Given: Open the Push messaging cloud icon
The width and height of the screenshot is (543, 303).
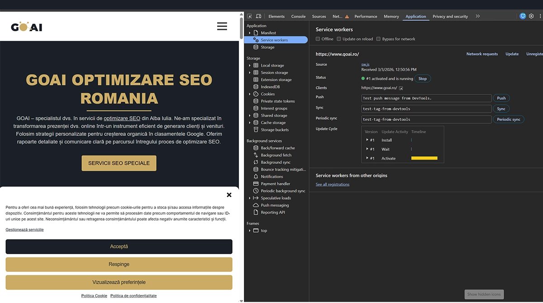Looking at the screenshot, I should (256, 205).
